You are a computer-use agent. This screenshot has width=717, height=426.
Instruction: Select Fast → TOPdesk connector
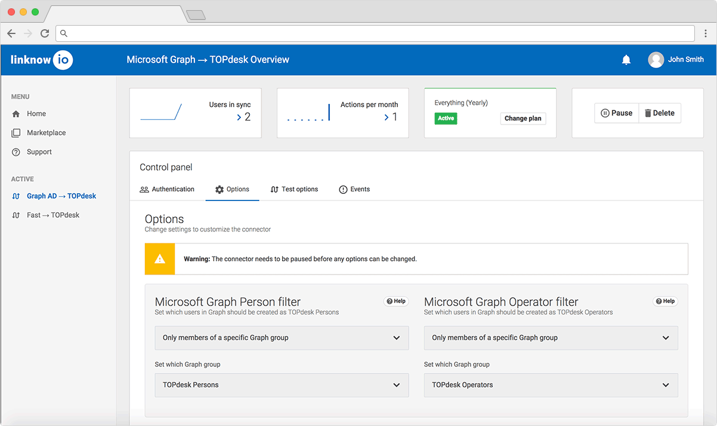click(53, 215)
